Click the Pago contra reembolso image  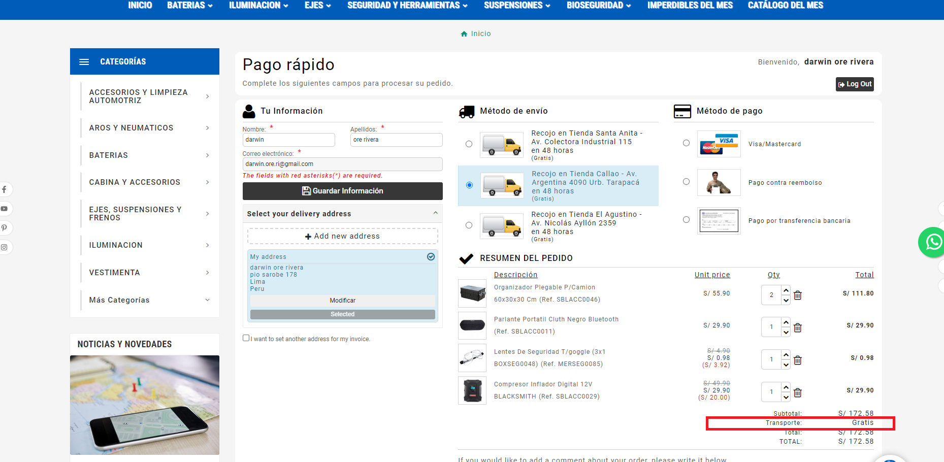[719, 183]
